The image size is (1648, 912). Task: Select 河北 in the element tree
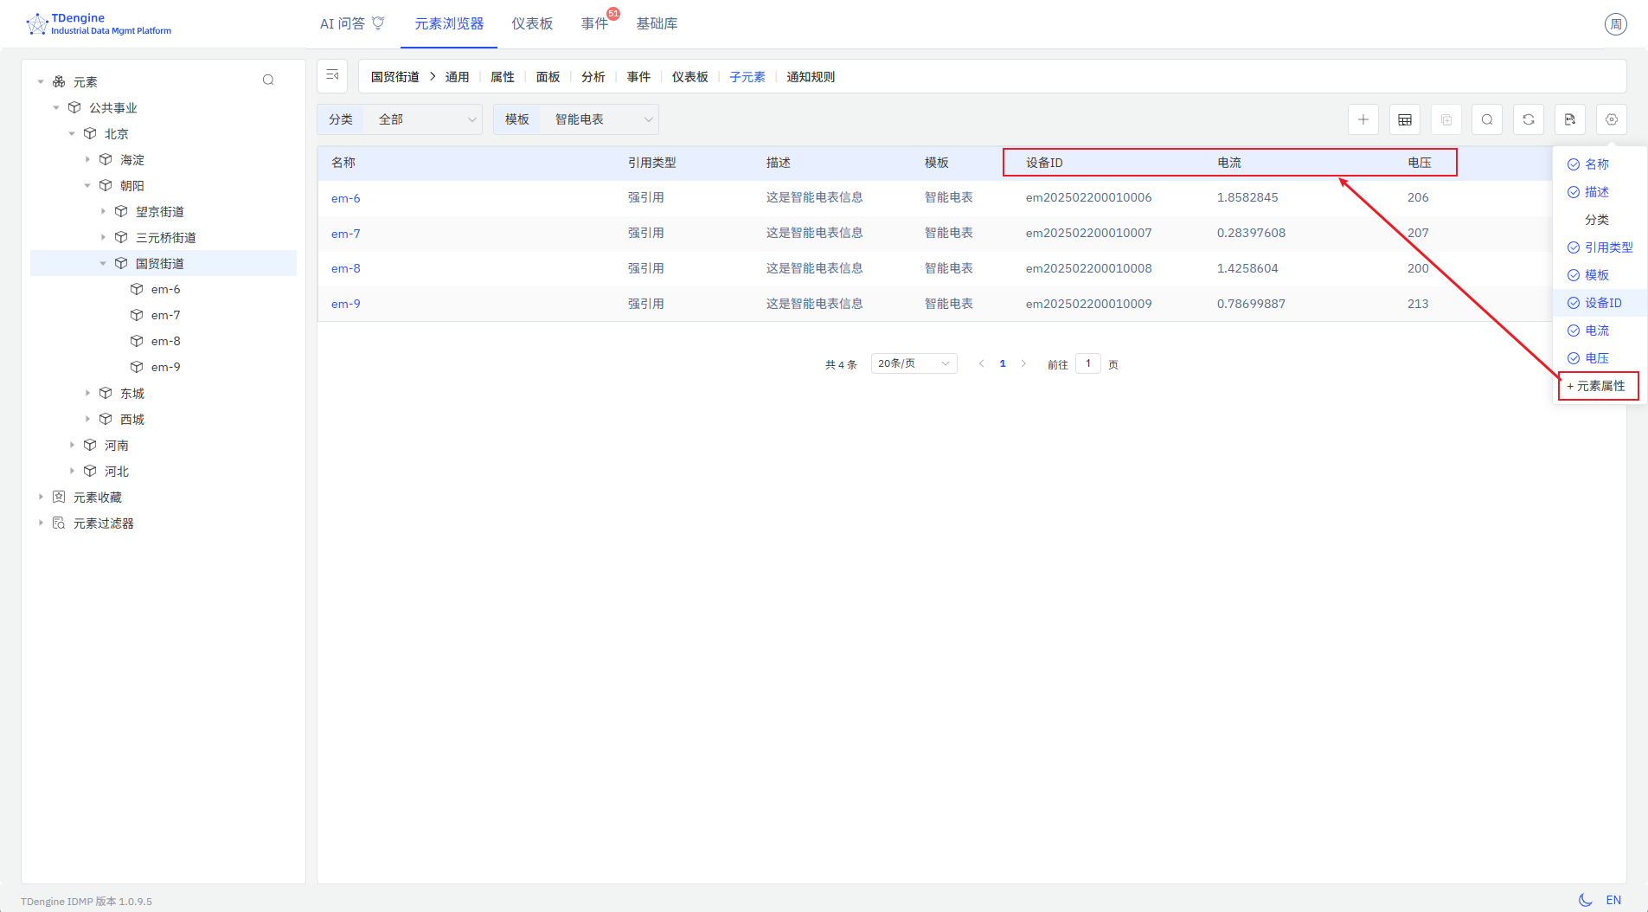pyautogui.click(x=117, y=471)
